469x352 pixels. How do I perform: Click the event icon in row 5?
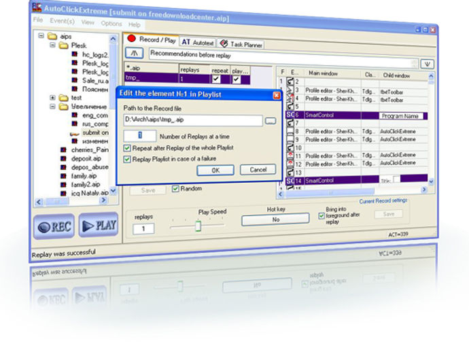tap(290, 106)
